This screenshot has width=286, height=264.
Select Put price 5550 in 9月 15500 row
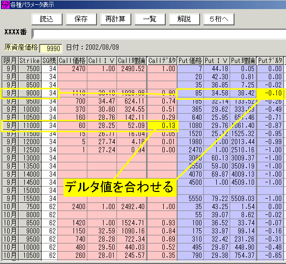pyautogui.click(x=190, y=199)
